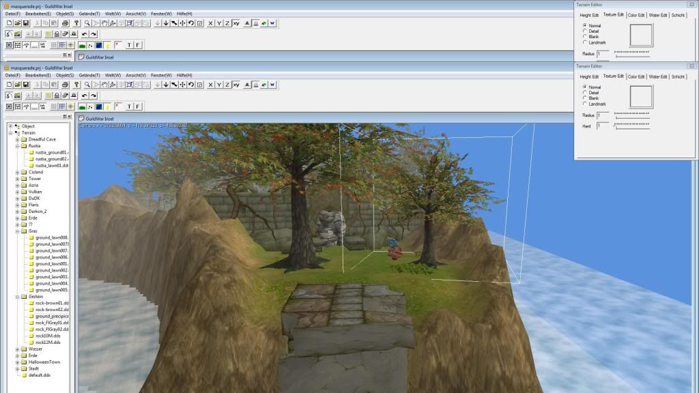Click Print icon in lower window toolbar
The image size is (699, 393).
pos(65,85)
